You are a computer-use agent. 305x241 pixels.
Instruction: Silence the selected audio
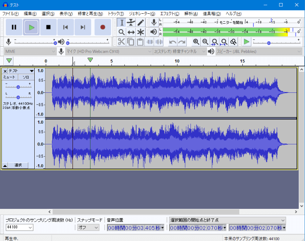coord(159,42)
